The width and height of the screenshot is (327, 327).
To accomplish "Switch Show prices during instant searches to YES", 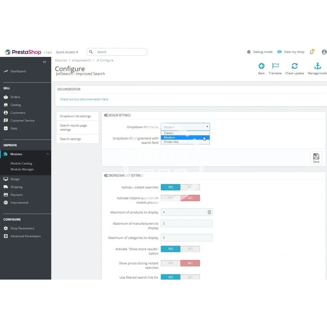I will [171, 263].
